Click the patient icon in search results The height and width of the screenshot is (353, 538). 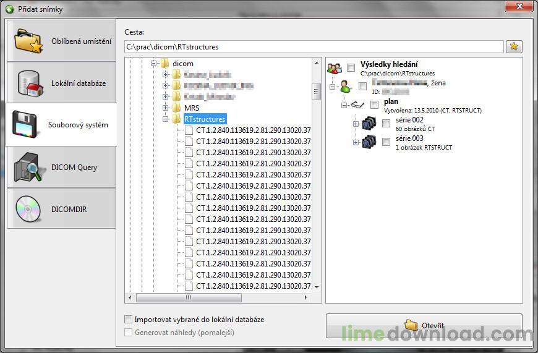(x=346, y=86)
